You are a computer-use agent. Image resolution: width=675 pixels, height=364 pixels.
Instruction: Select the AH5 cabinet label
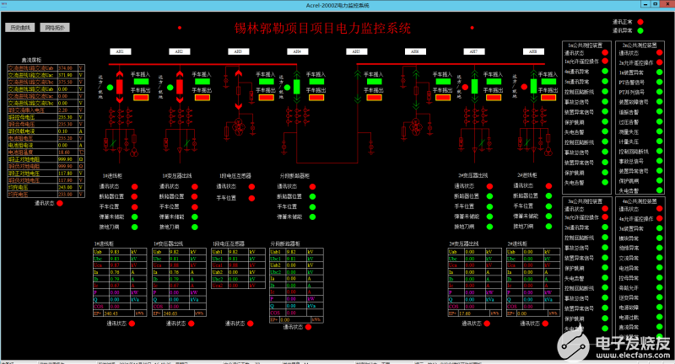click(x=356, y=51)
